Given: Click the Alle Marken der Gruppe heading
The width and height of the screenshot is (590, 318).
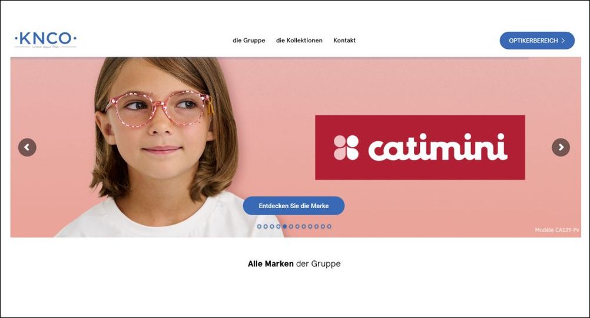Looking at the screenshot, I should (x=294, y=264).
